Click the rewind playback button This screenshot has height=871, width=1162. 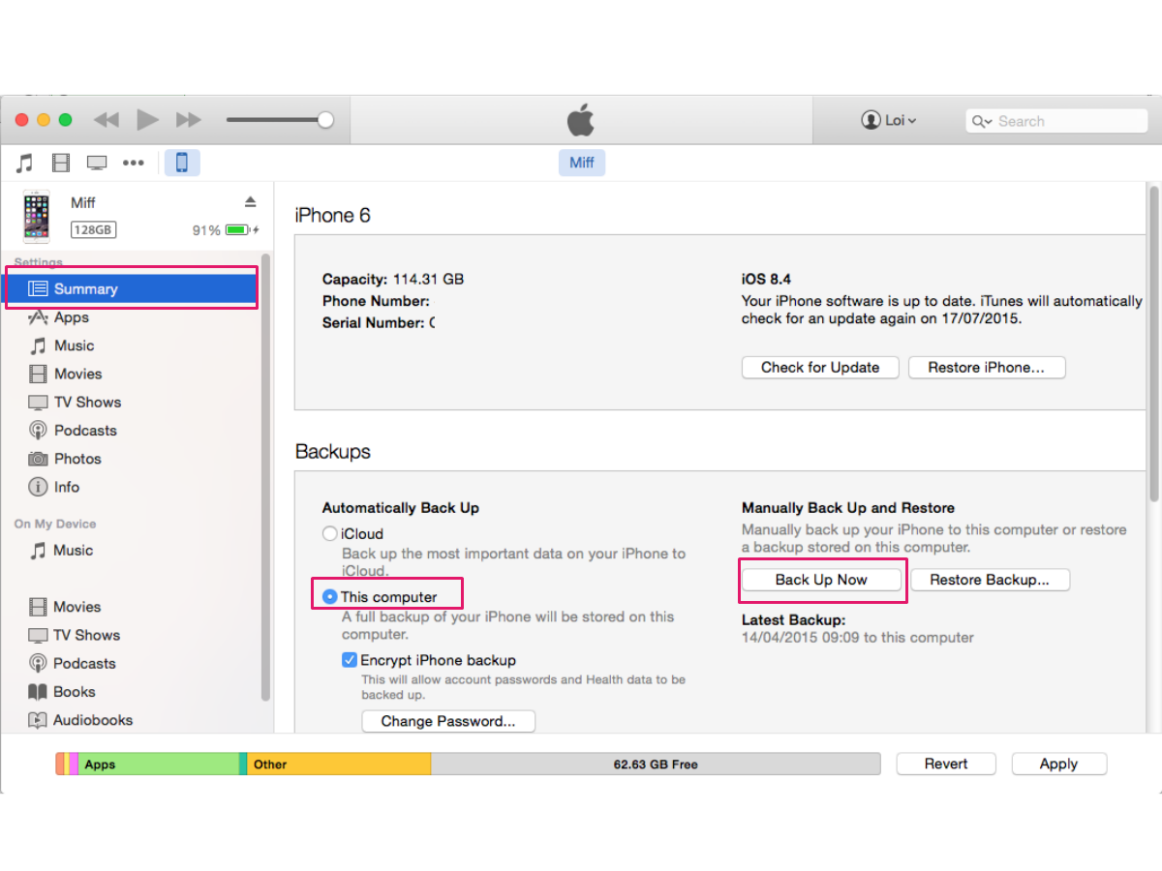tap(106, 120)
